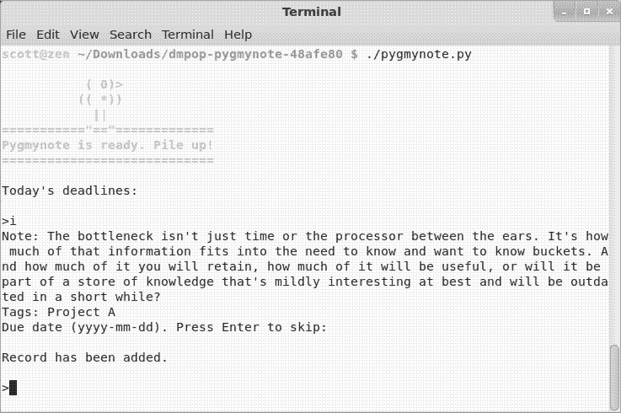Click the "Today's deadlines:" text
This screenshot has height=413, width=621.
(x=70, y=191)
